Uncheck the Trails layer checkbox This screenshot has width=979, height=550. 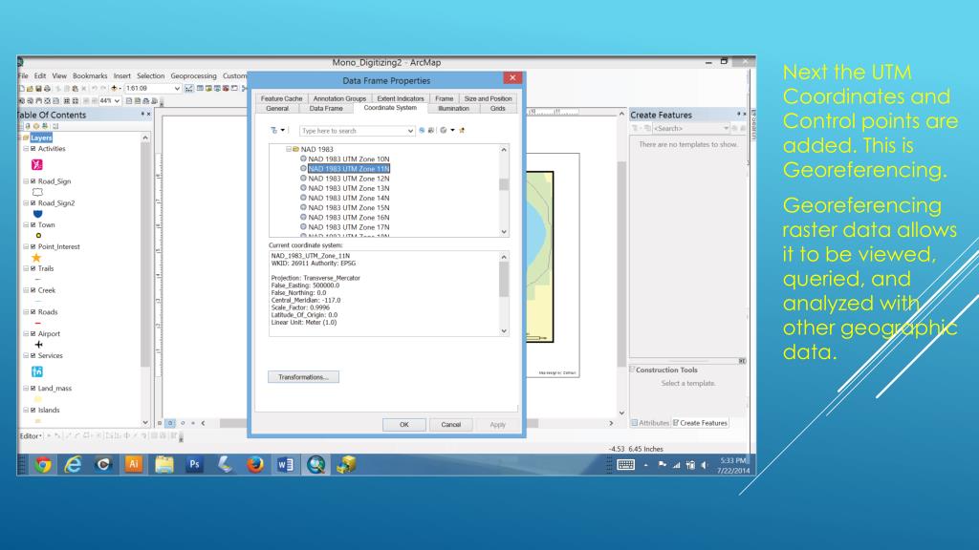(x=33, y=268)
